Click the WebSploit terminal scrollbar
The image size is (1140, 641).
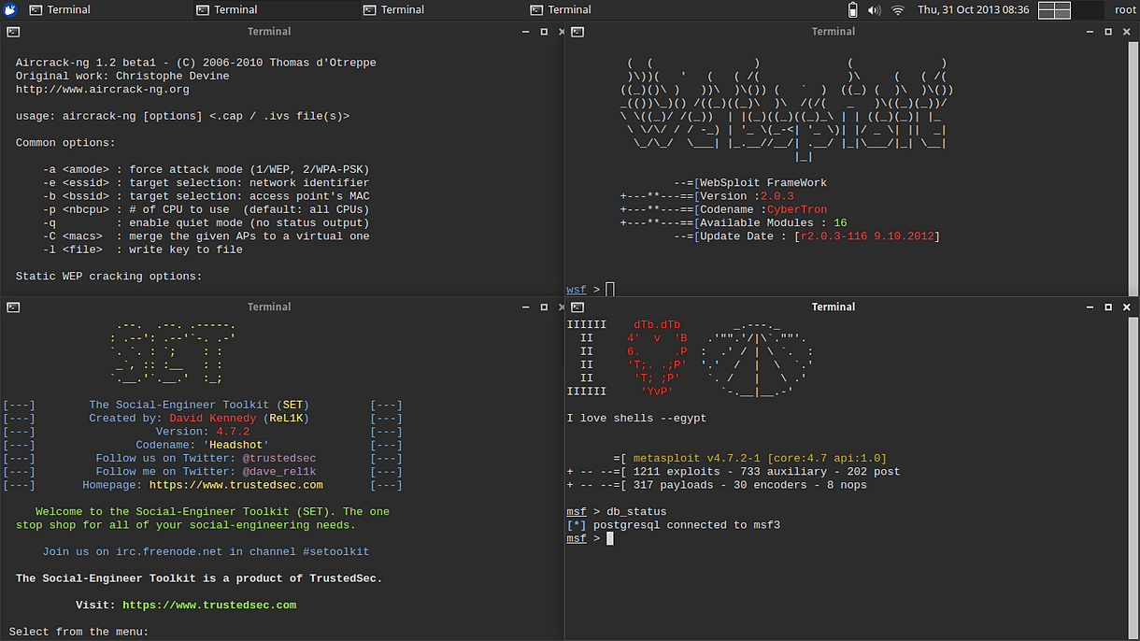tap(1134, 169)
